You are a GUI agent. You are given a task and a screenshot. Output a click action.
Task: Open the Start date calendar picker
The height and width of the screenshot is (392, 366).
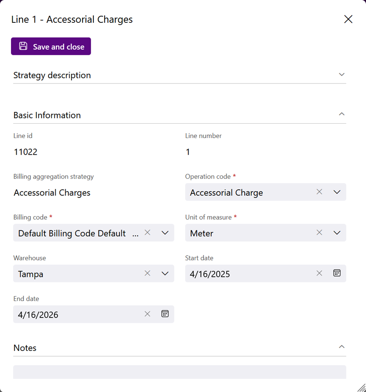(337, 273)
